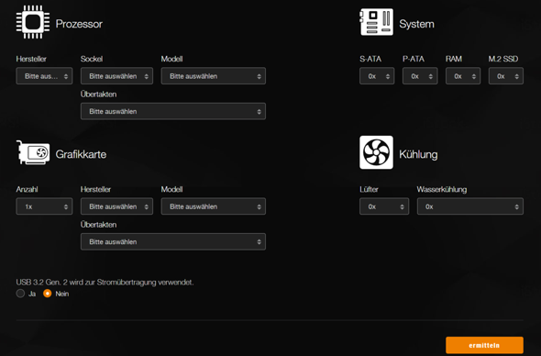Open the Prozessor Übertakten dropdown
541x356 pixels.
coord(173,111)
